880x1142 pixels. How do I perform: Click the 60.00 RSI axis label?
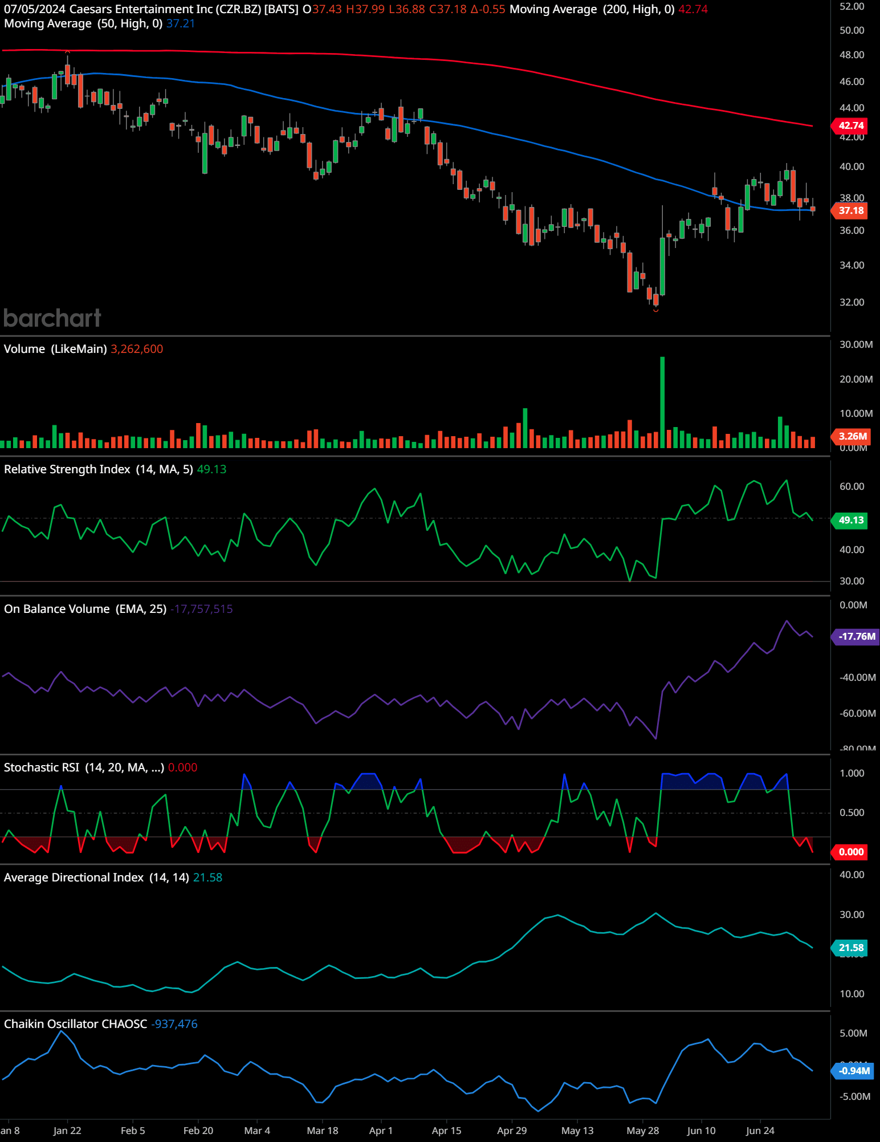[852, 486]
